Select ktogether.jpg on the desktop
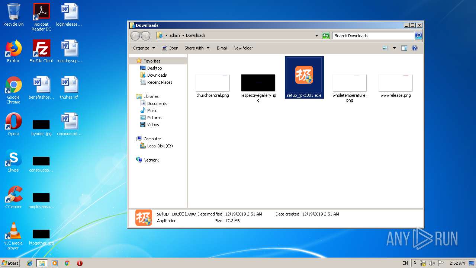Image resolution: width=476 pixels, height=268 pixels. (x=41, y=237)
